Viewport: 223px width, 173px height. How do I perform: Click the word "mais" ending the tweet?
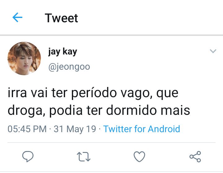pos(175,110)
